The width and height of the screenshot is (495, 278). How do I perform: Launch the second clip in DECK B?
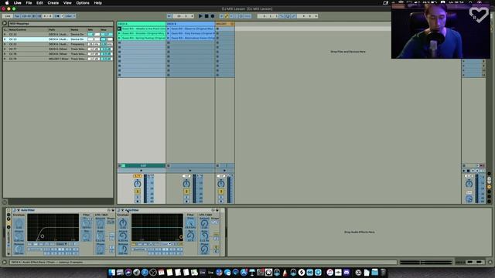(169, 33)
